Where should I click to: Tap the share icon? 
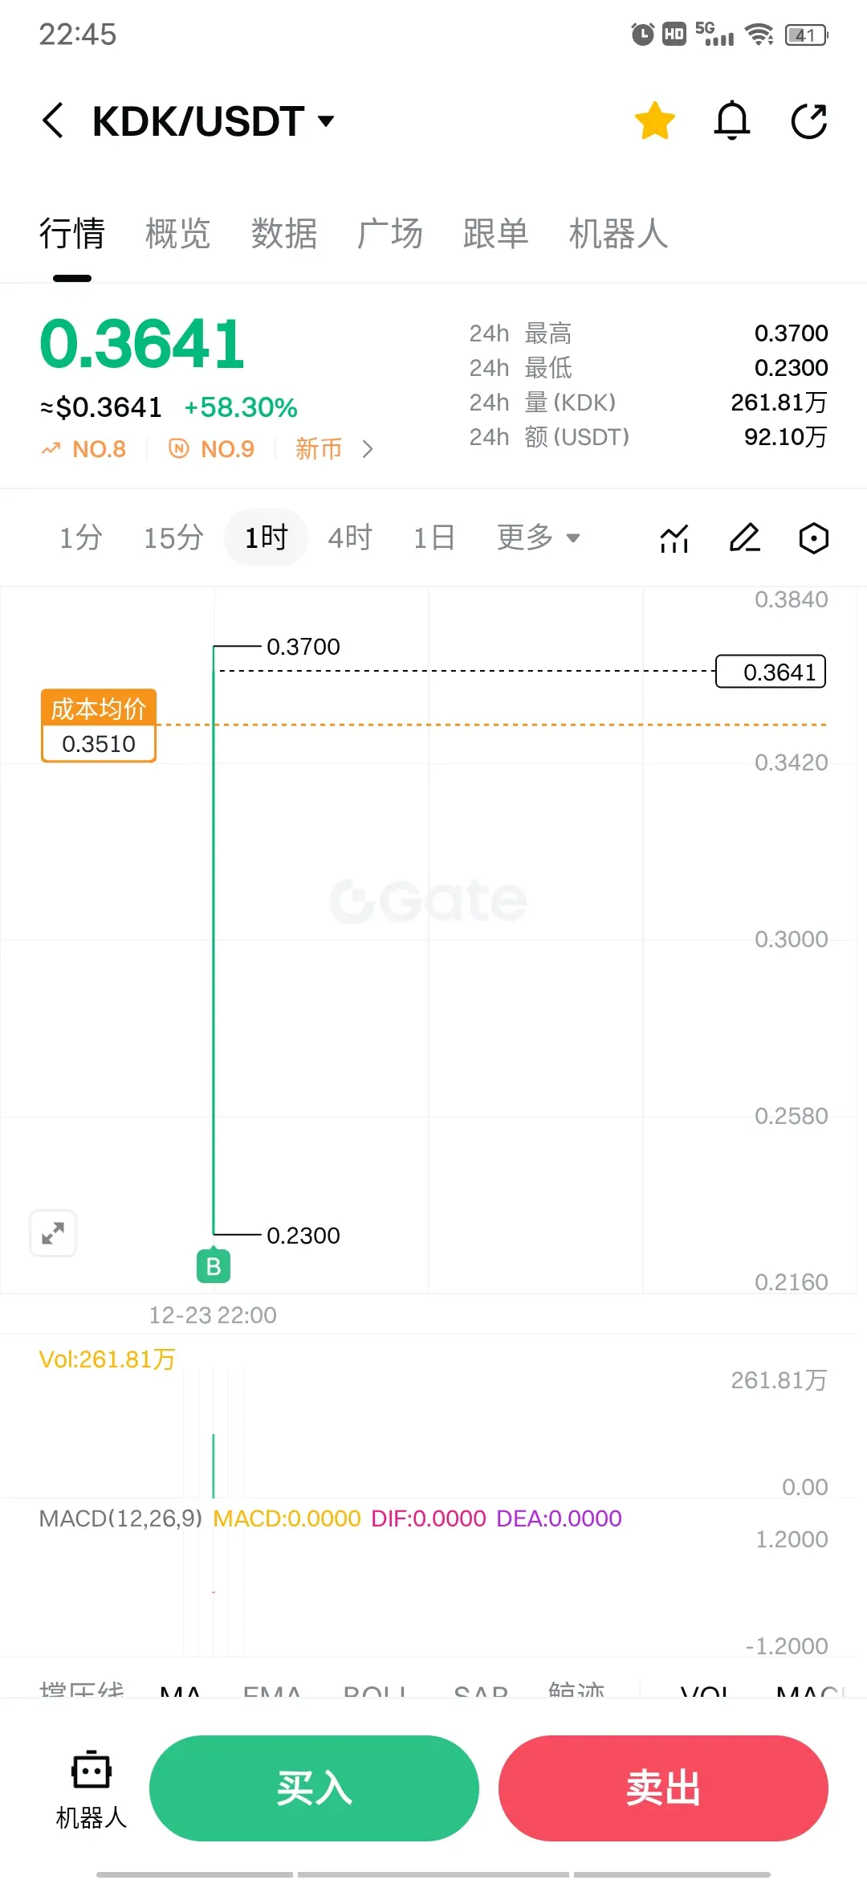pyautogui.click(x=809, y=121)
